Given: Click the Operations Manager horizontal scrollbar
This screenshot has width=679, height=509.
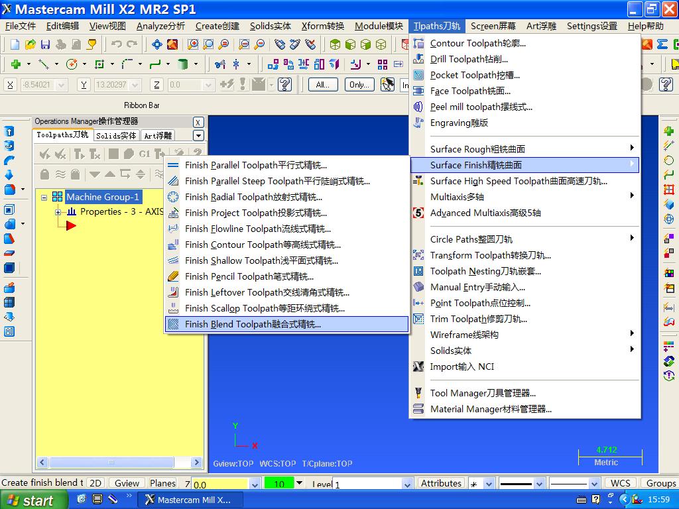Looking at the screenshot, I should tap(119, 462).
